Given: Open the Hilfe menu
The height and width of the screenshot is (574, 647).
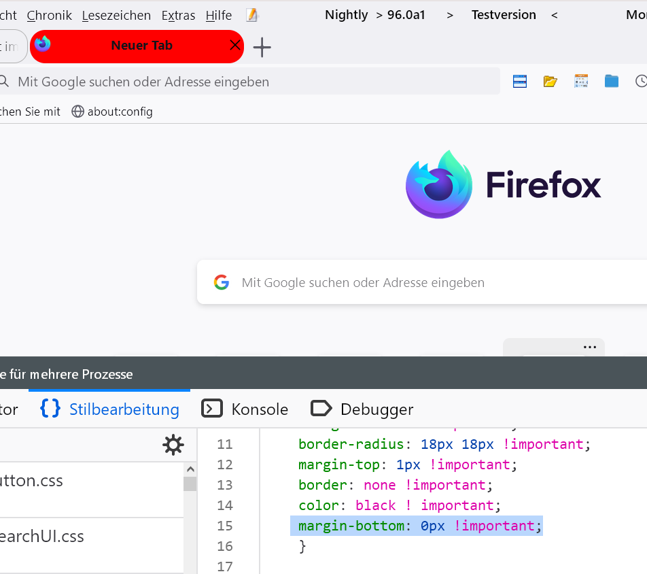Looking at the screenshot, I should (x=219, y=15).
